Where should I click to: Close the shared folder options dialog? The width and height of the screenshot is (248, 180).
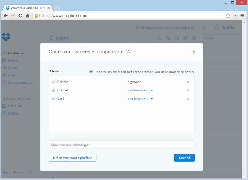coord(194,52)
